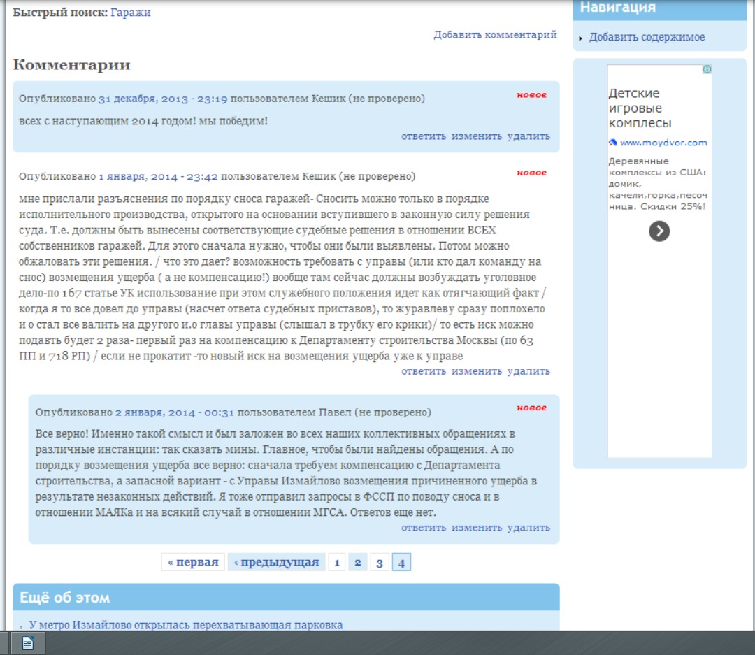
Task: Delete Кешик's comment about garage demolition
Action: coord(528,371)
